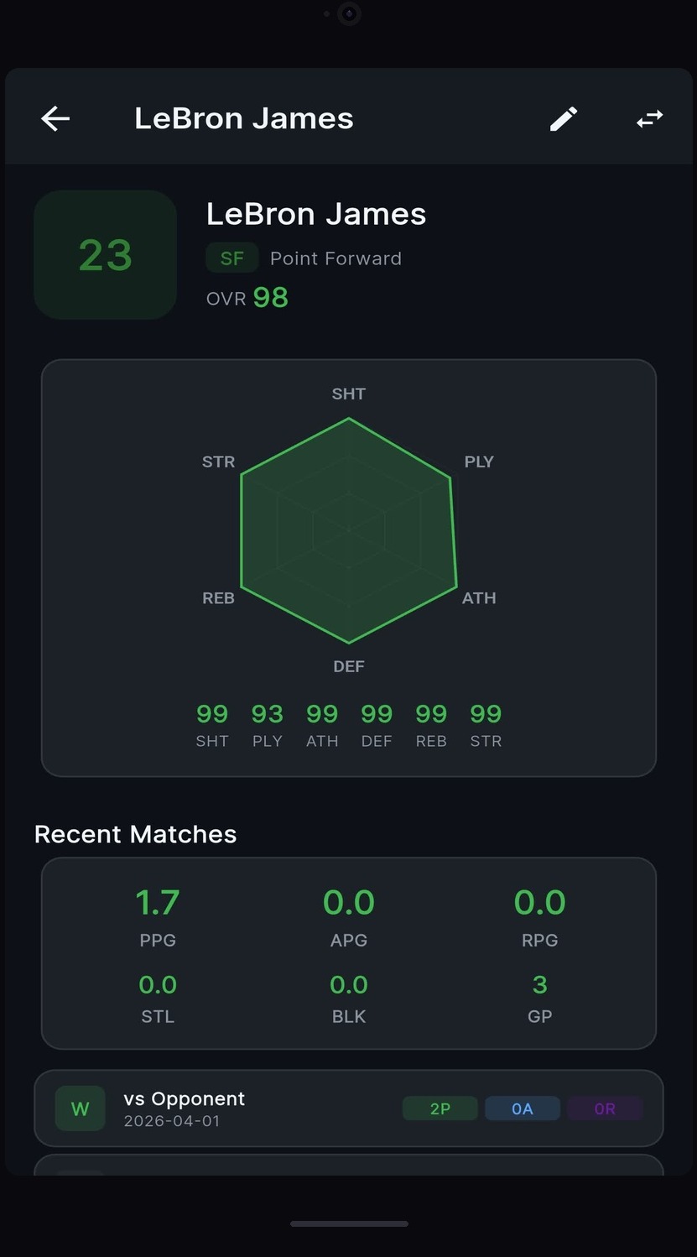Viewport: 697px width, 1257px height.
Task: Click the purple 0R rebounds badge
Action: 604,1108
